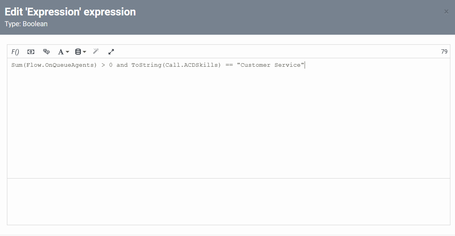This screenshot has width=455, height=236.
Task: Click 'Sum' function in the expression
Action: (x=17, y=65)
